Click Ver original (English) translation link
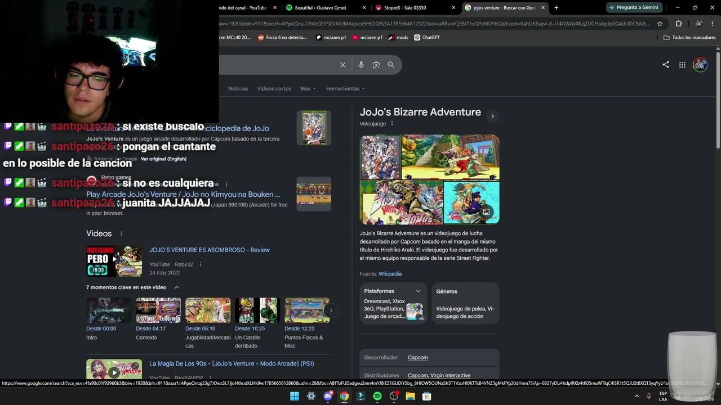This screenshot has height=405, width=721. point(163,159)
